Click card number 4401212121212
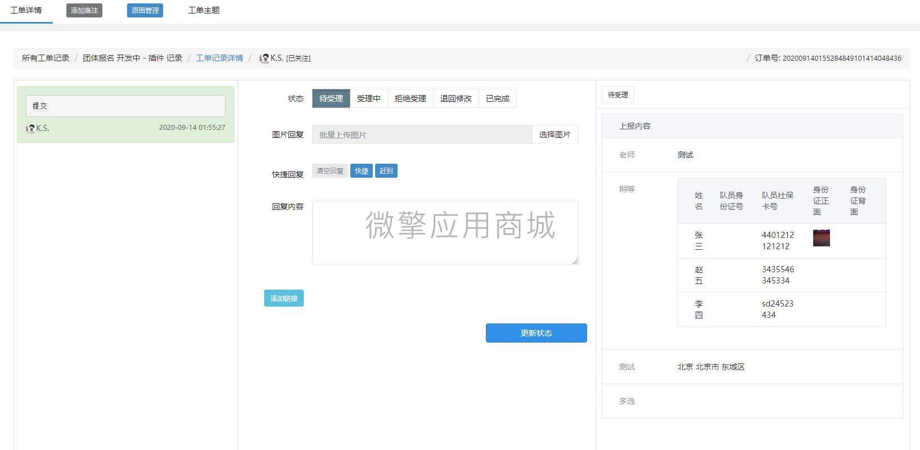 pyautogui.click(x=778, y=241)
